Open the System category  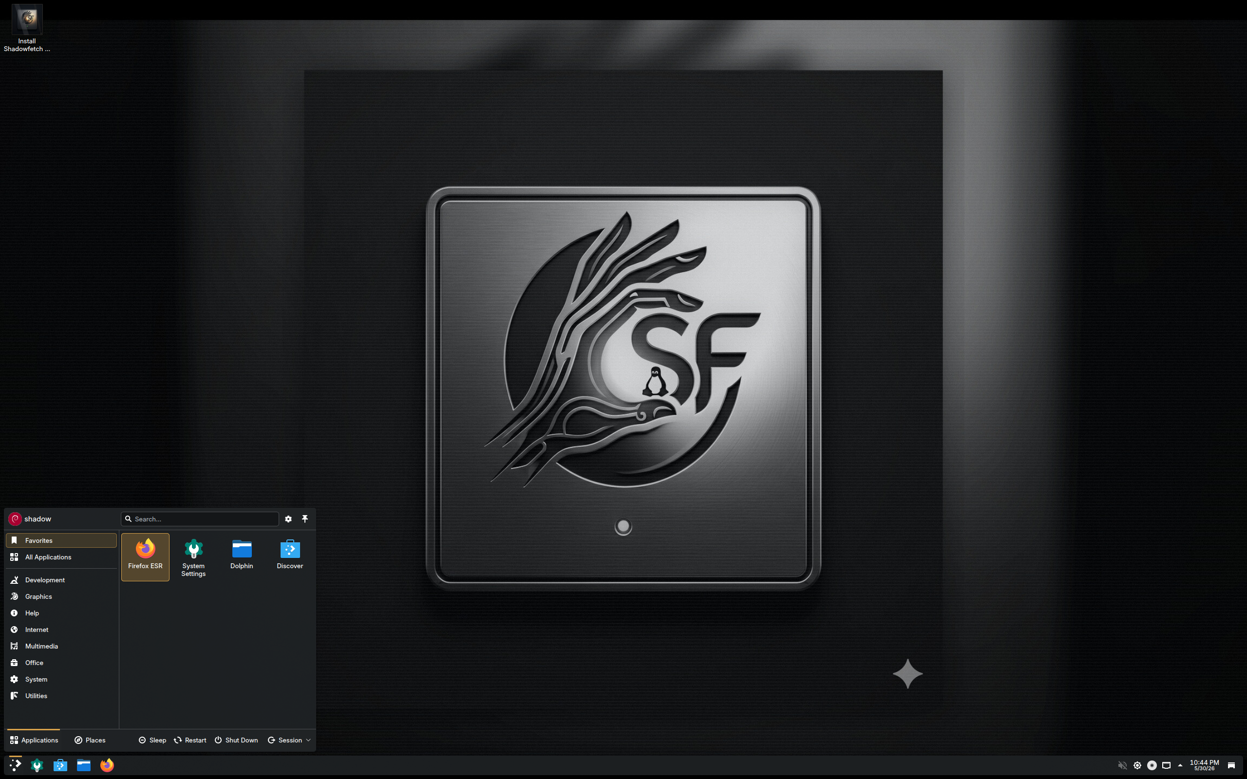[61, 679]
